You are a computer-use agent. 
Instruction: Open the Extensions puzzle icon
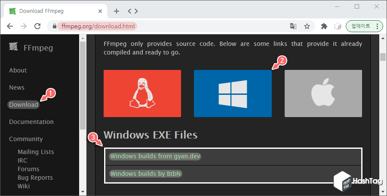324,26
